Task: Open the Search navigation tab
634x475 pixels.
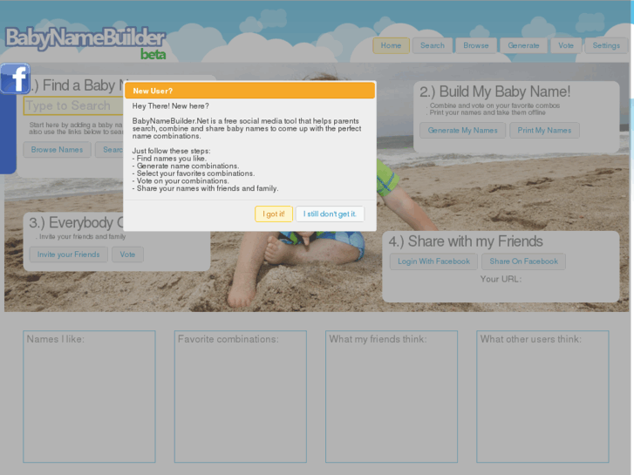Action: pos(433,45)
